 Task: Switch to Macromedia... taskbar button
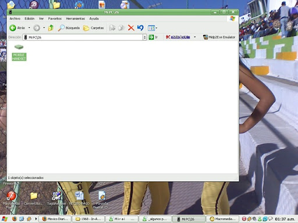tap(222, 219)
